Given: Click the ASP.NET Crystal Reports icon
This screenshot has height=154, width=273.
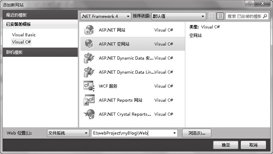Looking at the screenshot, I should pyautogui.click(x=89, y=114).
